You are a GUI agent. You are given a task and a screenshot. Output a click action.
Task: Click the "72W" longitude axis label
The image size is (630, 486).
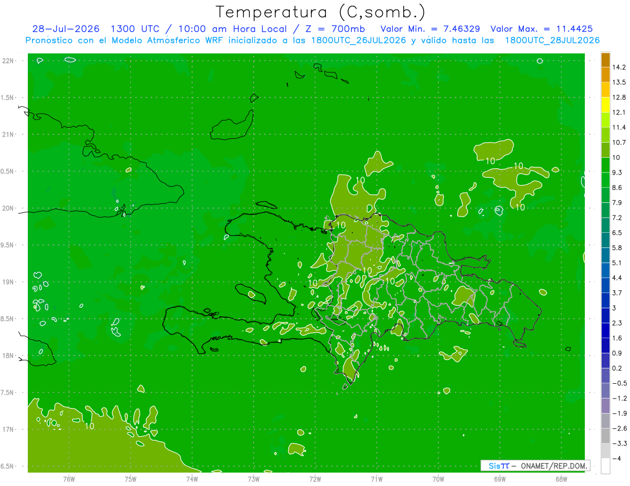[315, 479]
